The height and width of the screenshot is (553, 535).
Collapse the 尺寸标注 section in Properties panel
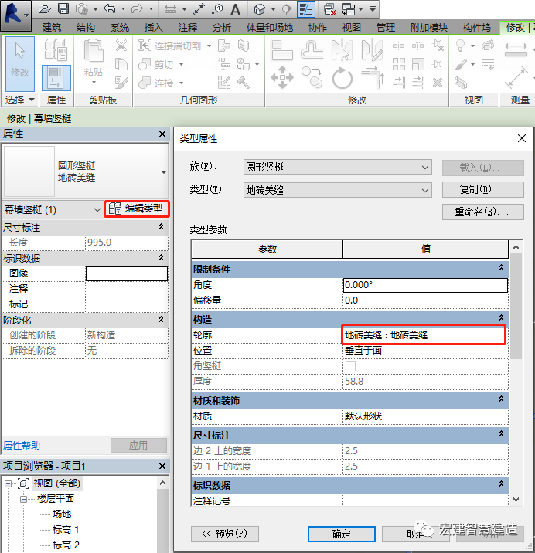click(161, 227)
